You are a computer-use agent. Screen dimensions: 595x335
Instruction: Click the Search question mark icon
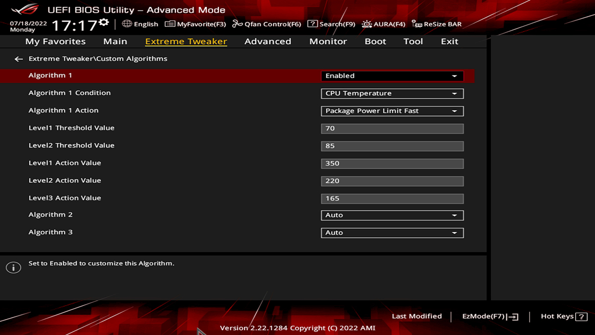click(312, 24)
